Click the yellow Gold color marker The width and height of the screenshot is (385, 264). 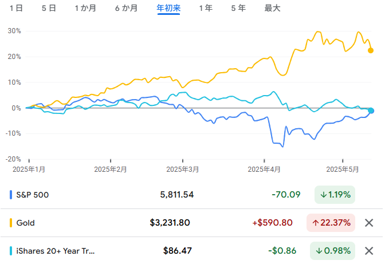coord(11,223)
